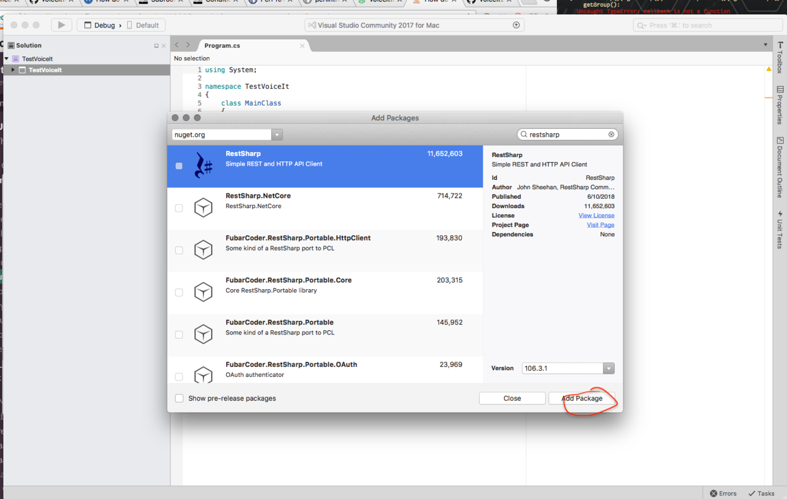Click the Add Package button
The width and height of the screenshot is (787, 499).
point(582,398)
